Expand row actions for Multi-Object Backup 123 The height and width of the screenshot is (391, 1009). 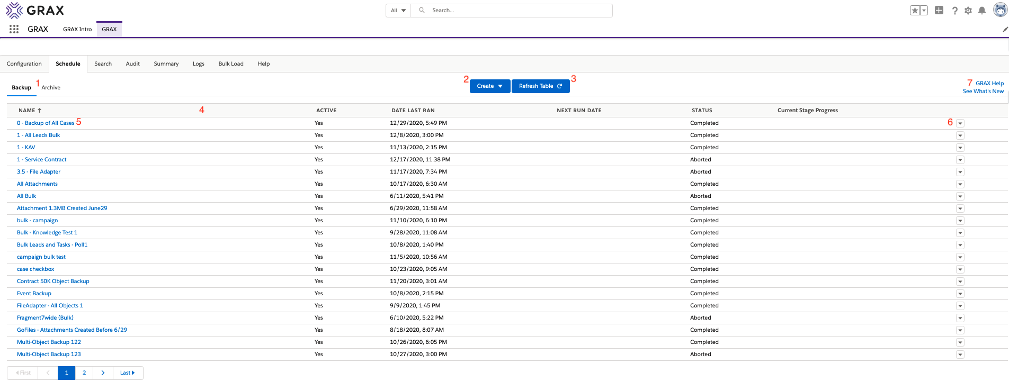coord(960,354)
